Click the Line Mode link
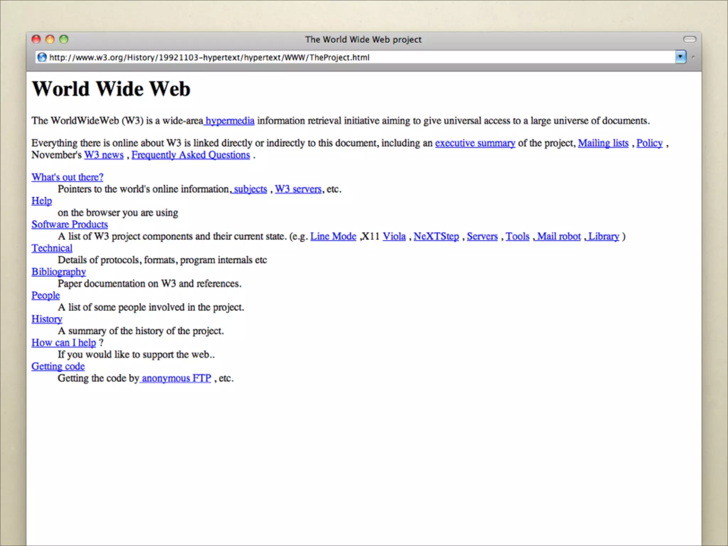 click(x=333, y=236)
